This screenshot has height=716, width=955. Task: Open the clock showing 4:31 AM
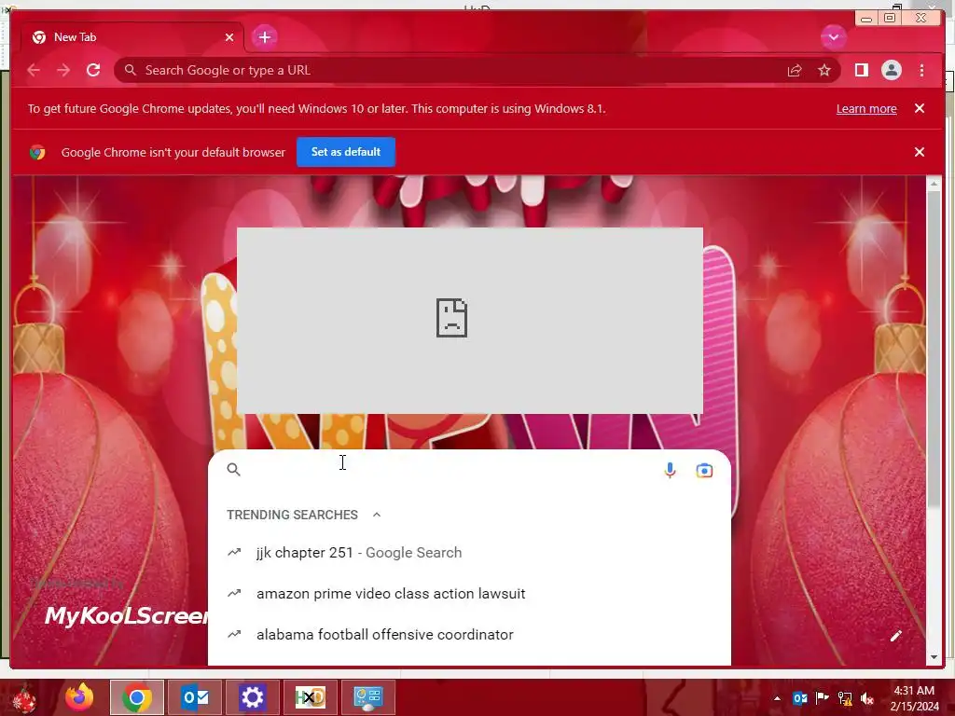(x=914, y=698)
